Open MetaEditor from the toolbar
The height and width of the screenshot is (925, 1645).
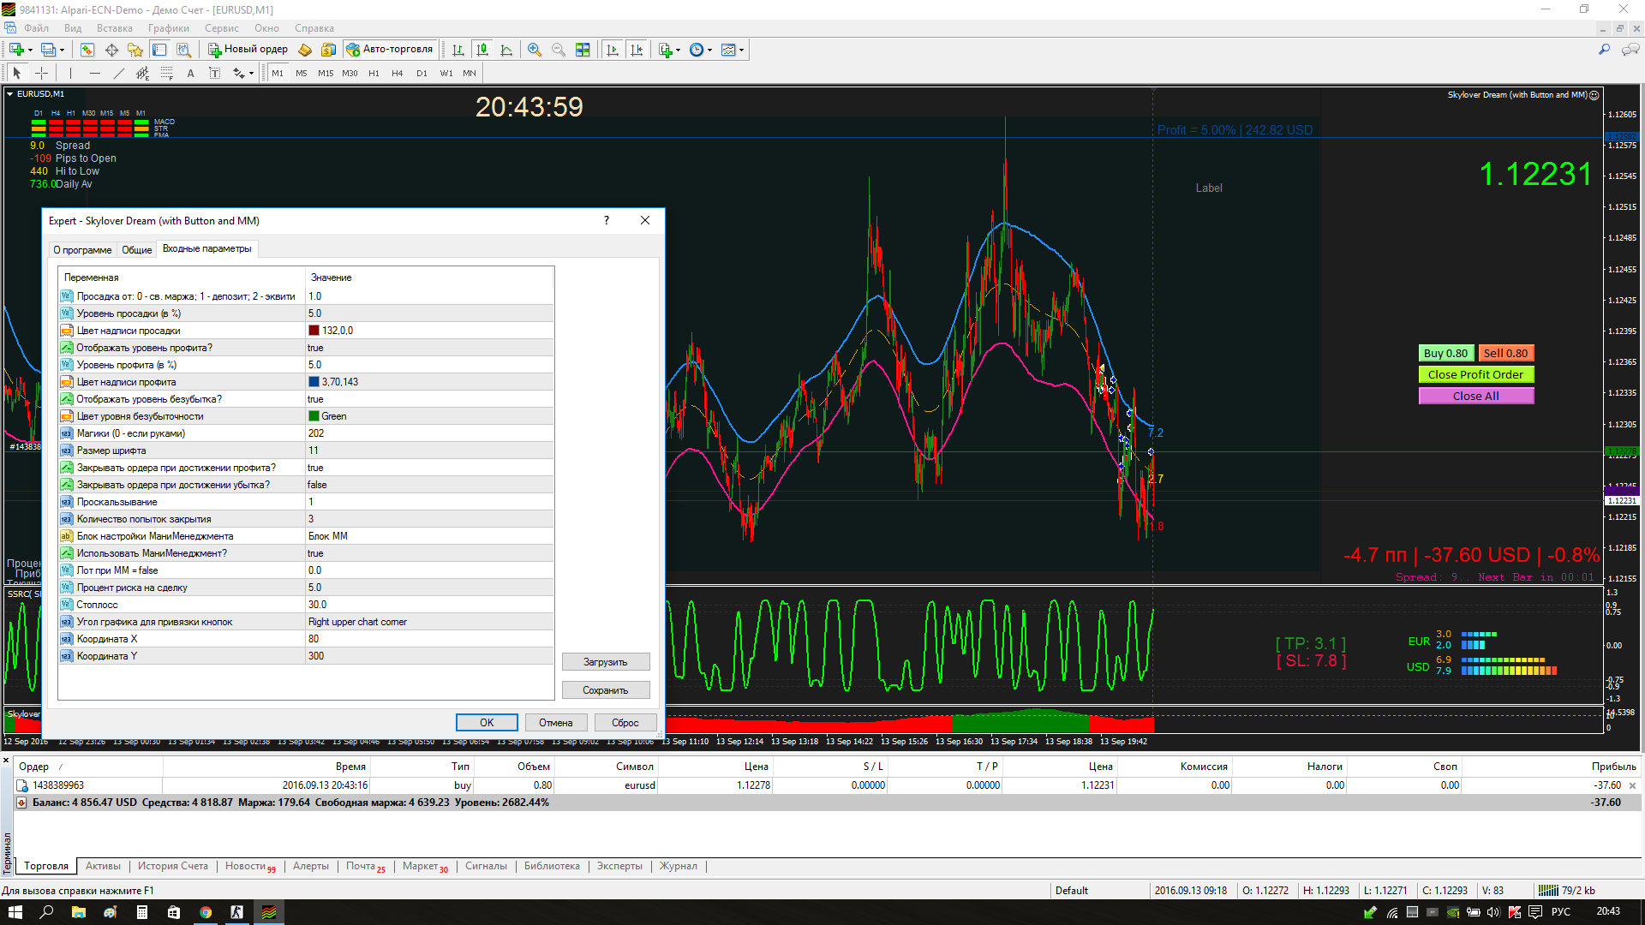304,50
